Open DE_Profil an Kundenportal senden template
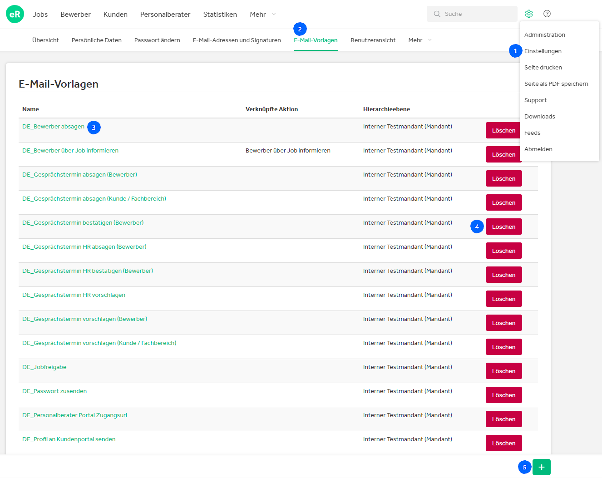 (69, 439)
